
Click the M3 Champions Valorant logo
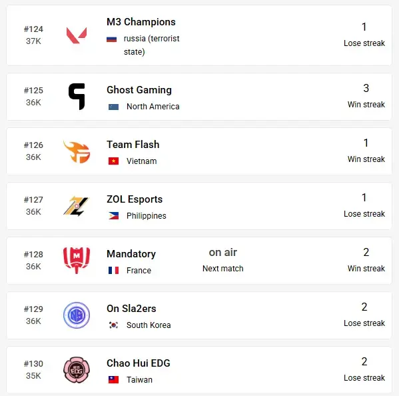(77, 35)
